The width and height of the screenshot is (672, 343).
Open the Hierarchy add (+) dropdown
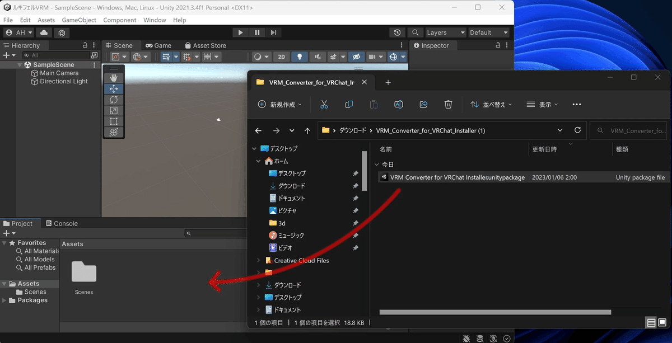tap(9, 55)
